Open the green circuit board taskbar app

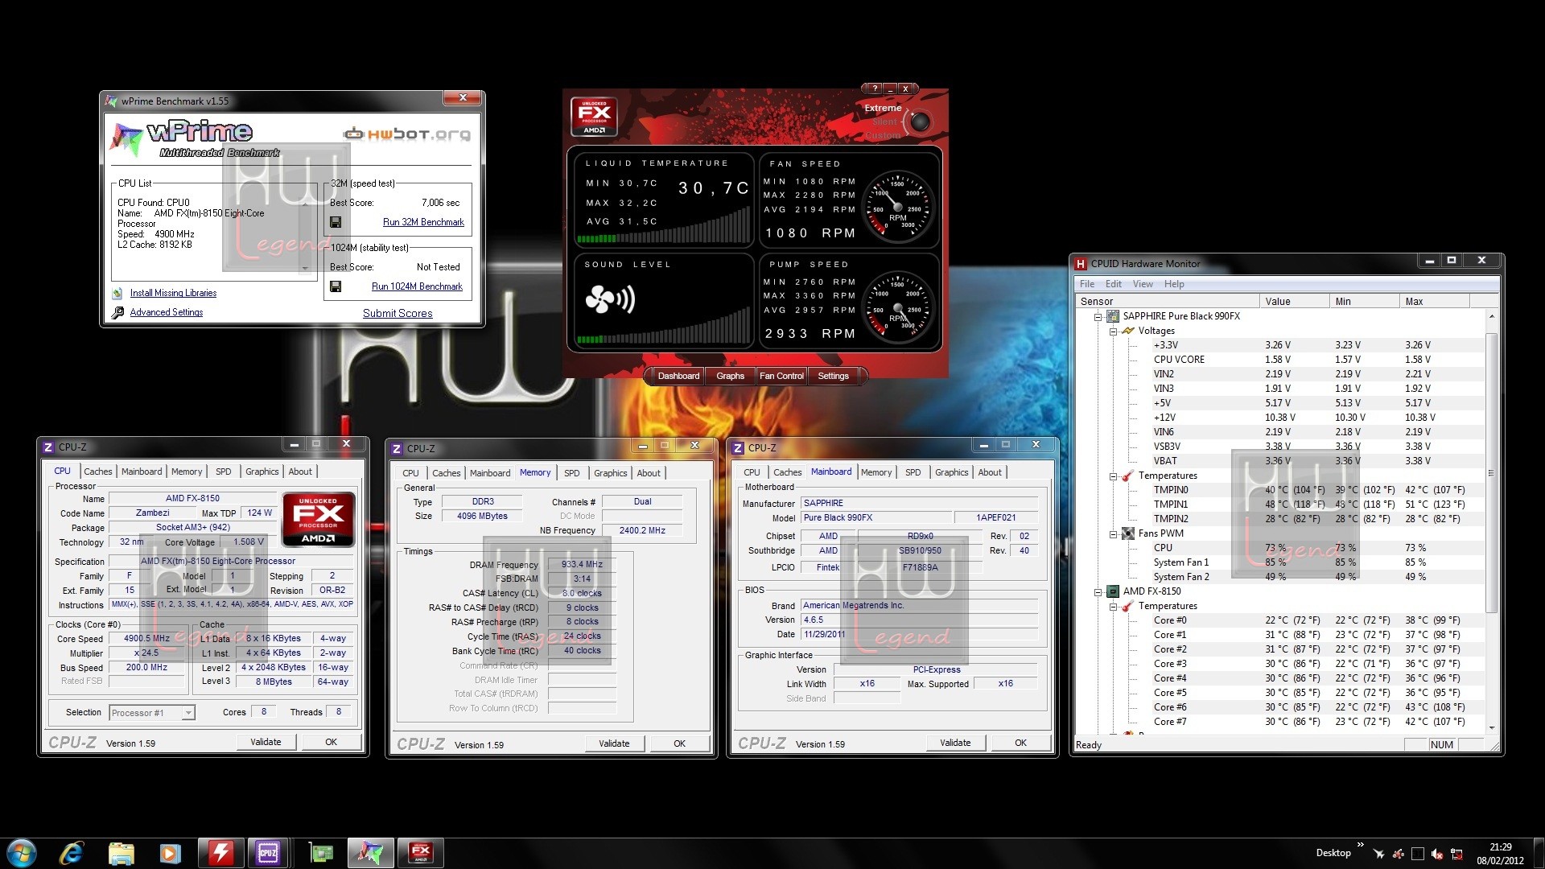pos(321,853)
